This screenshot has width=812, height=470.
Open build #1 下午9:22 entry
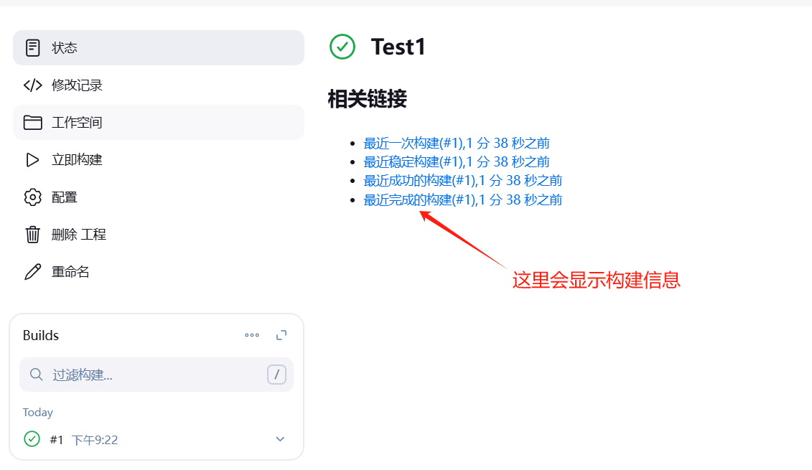coord(84,439)
